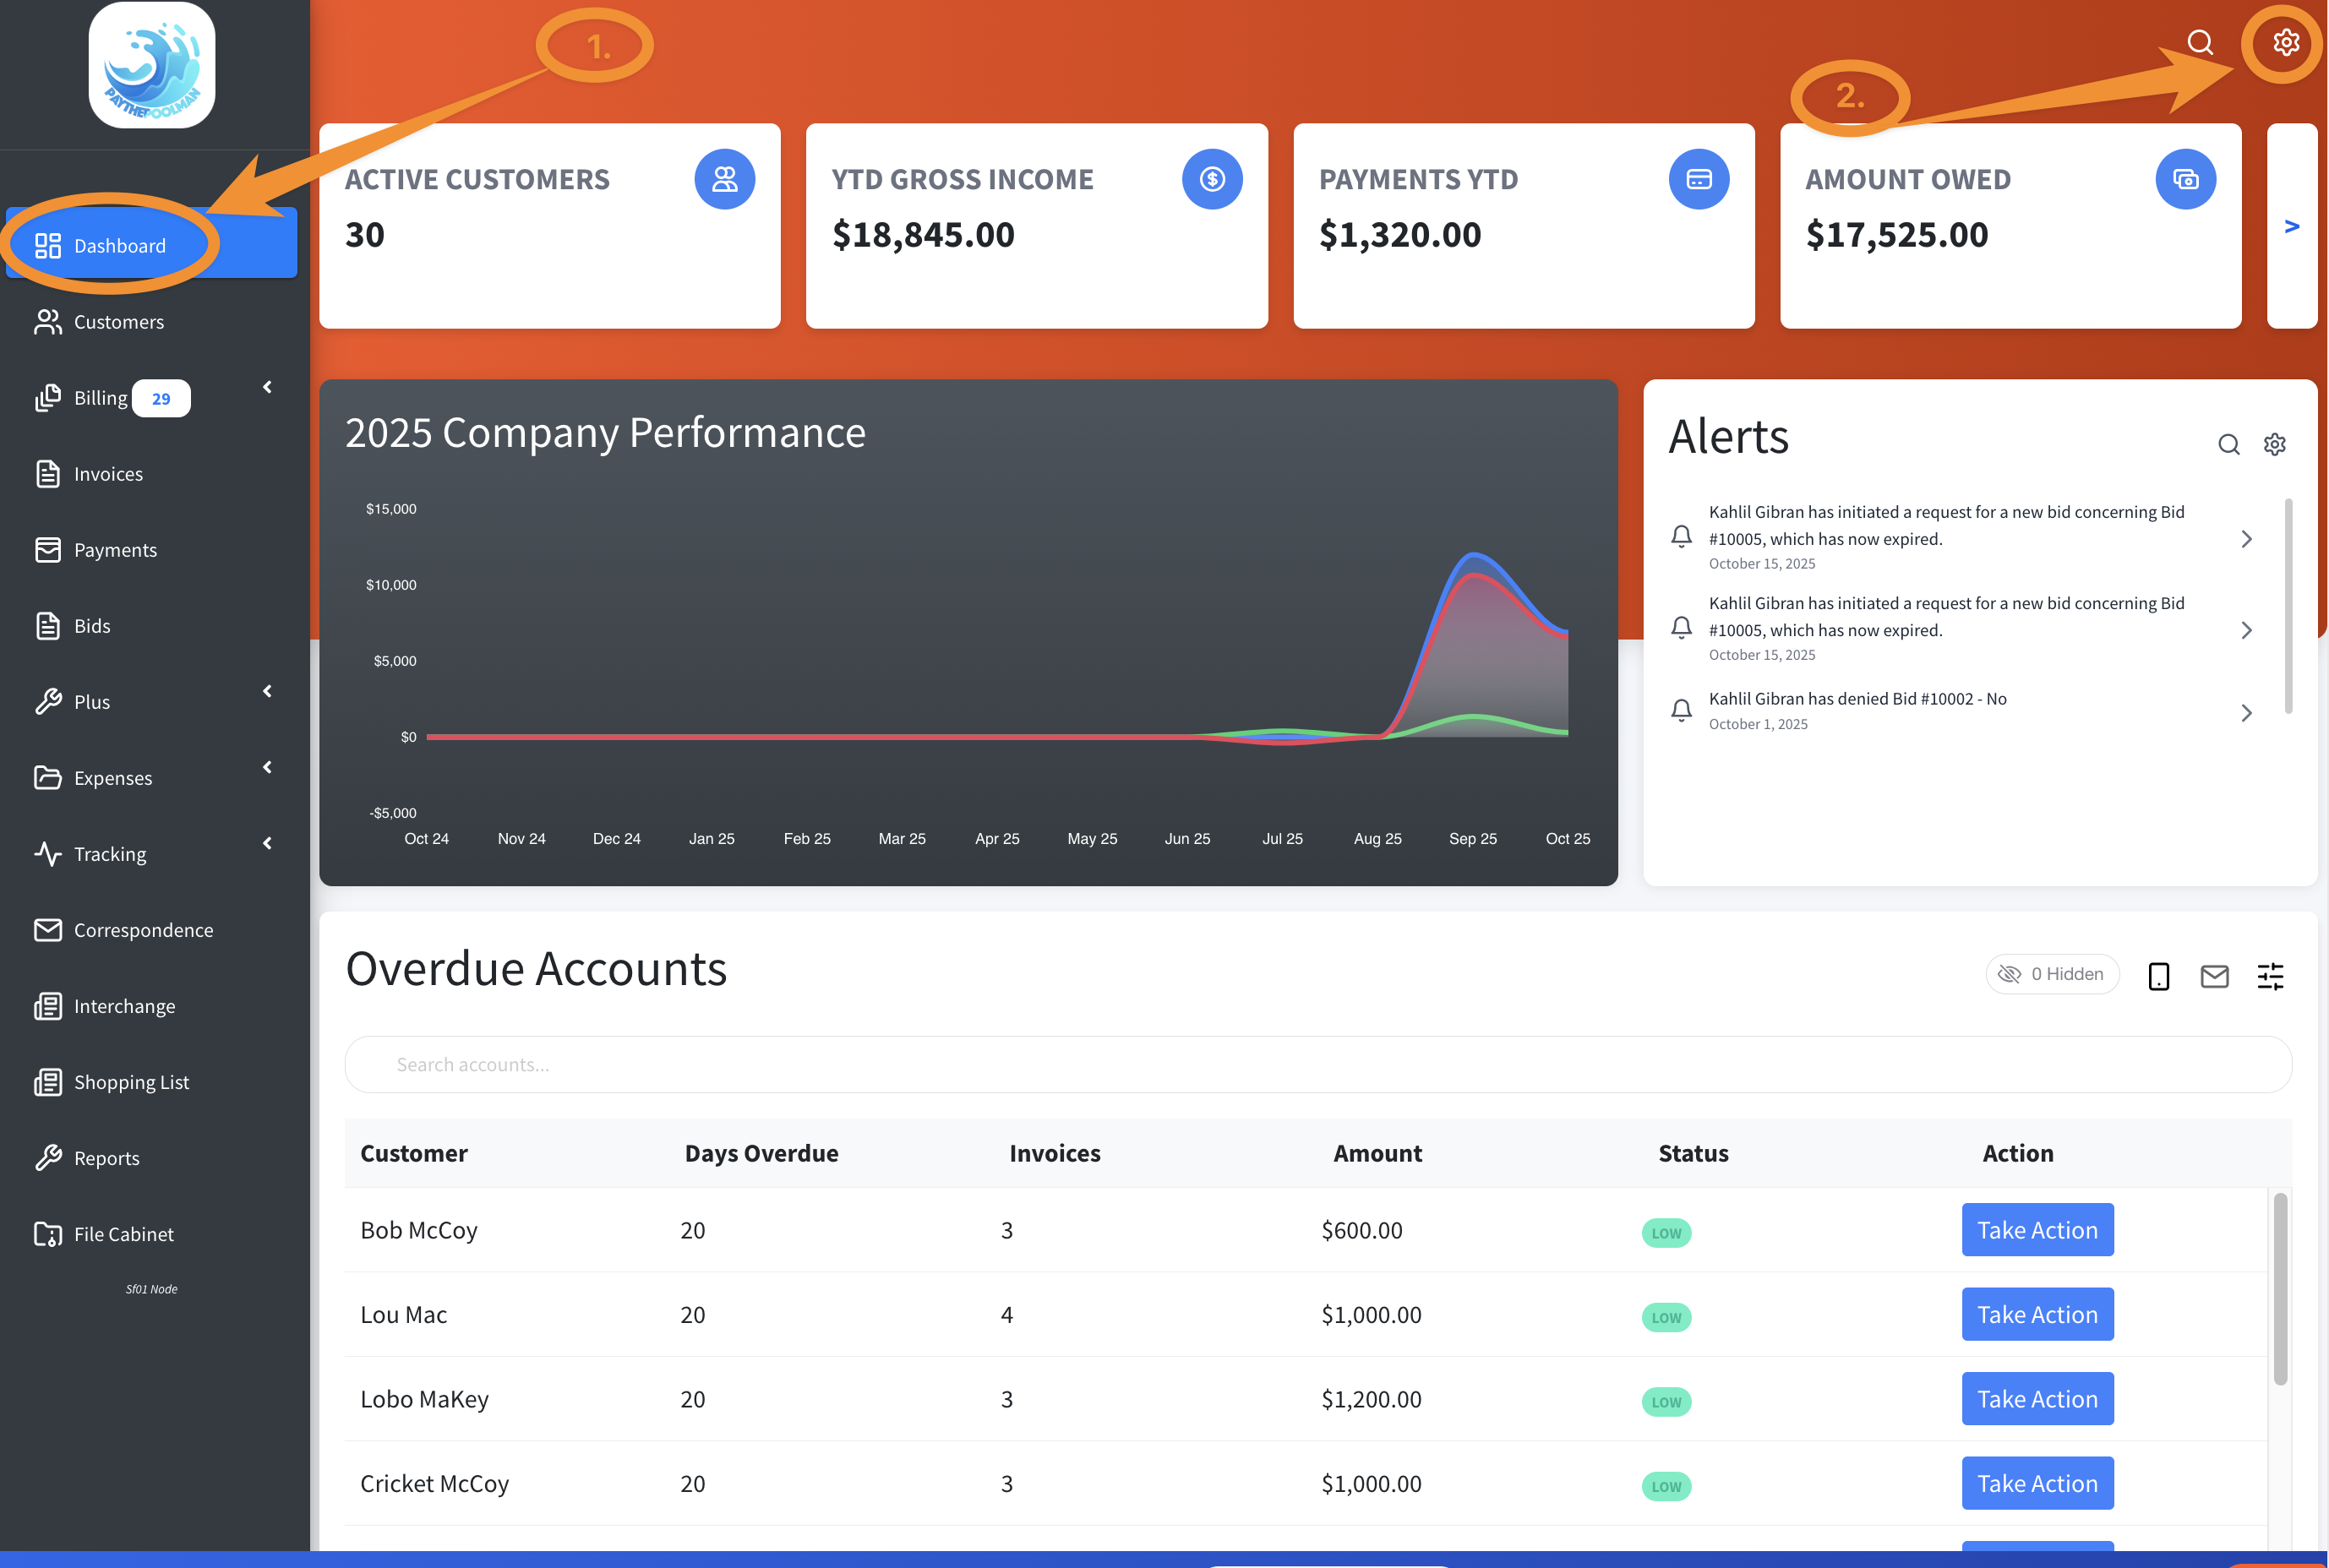Viewport: 2329px width, 1568px height.
Task: Click the mobile phone icon in Overdue Accounts
Action: click(2158, 976)
